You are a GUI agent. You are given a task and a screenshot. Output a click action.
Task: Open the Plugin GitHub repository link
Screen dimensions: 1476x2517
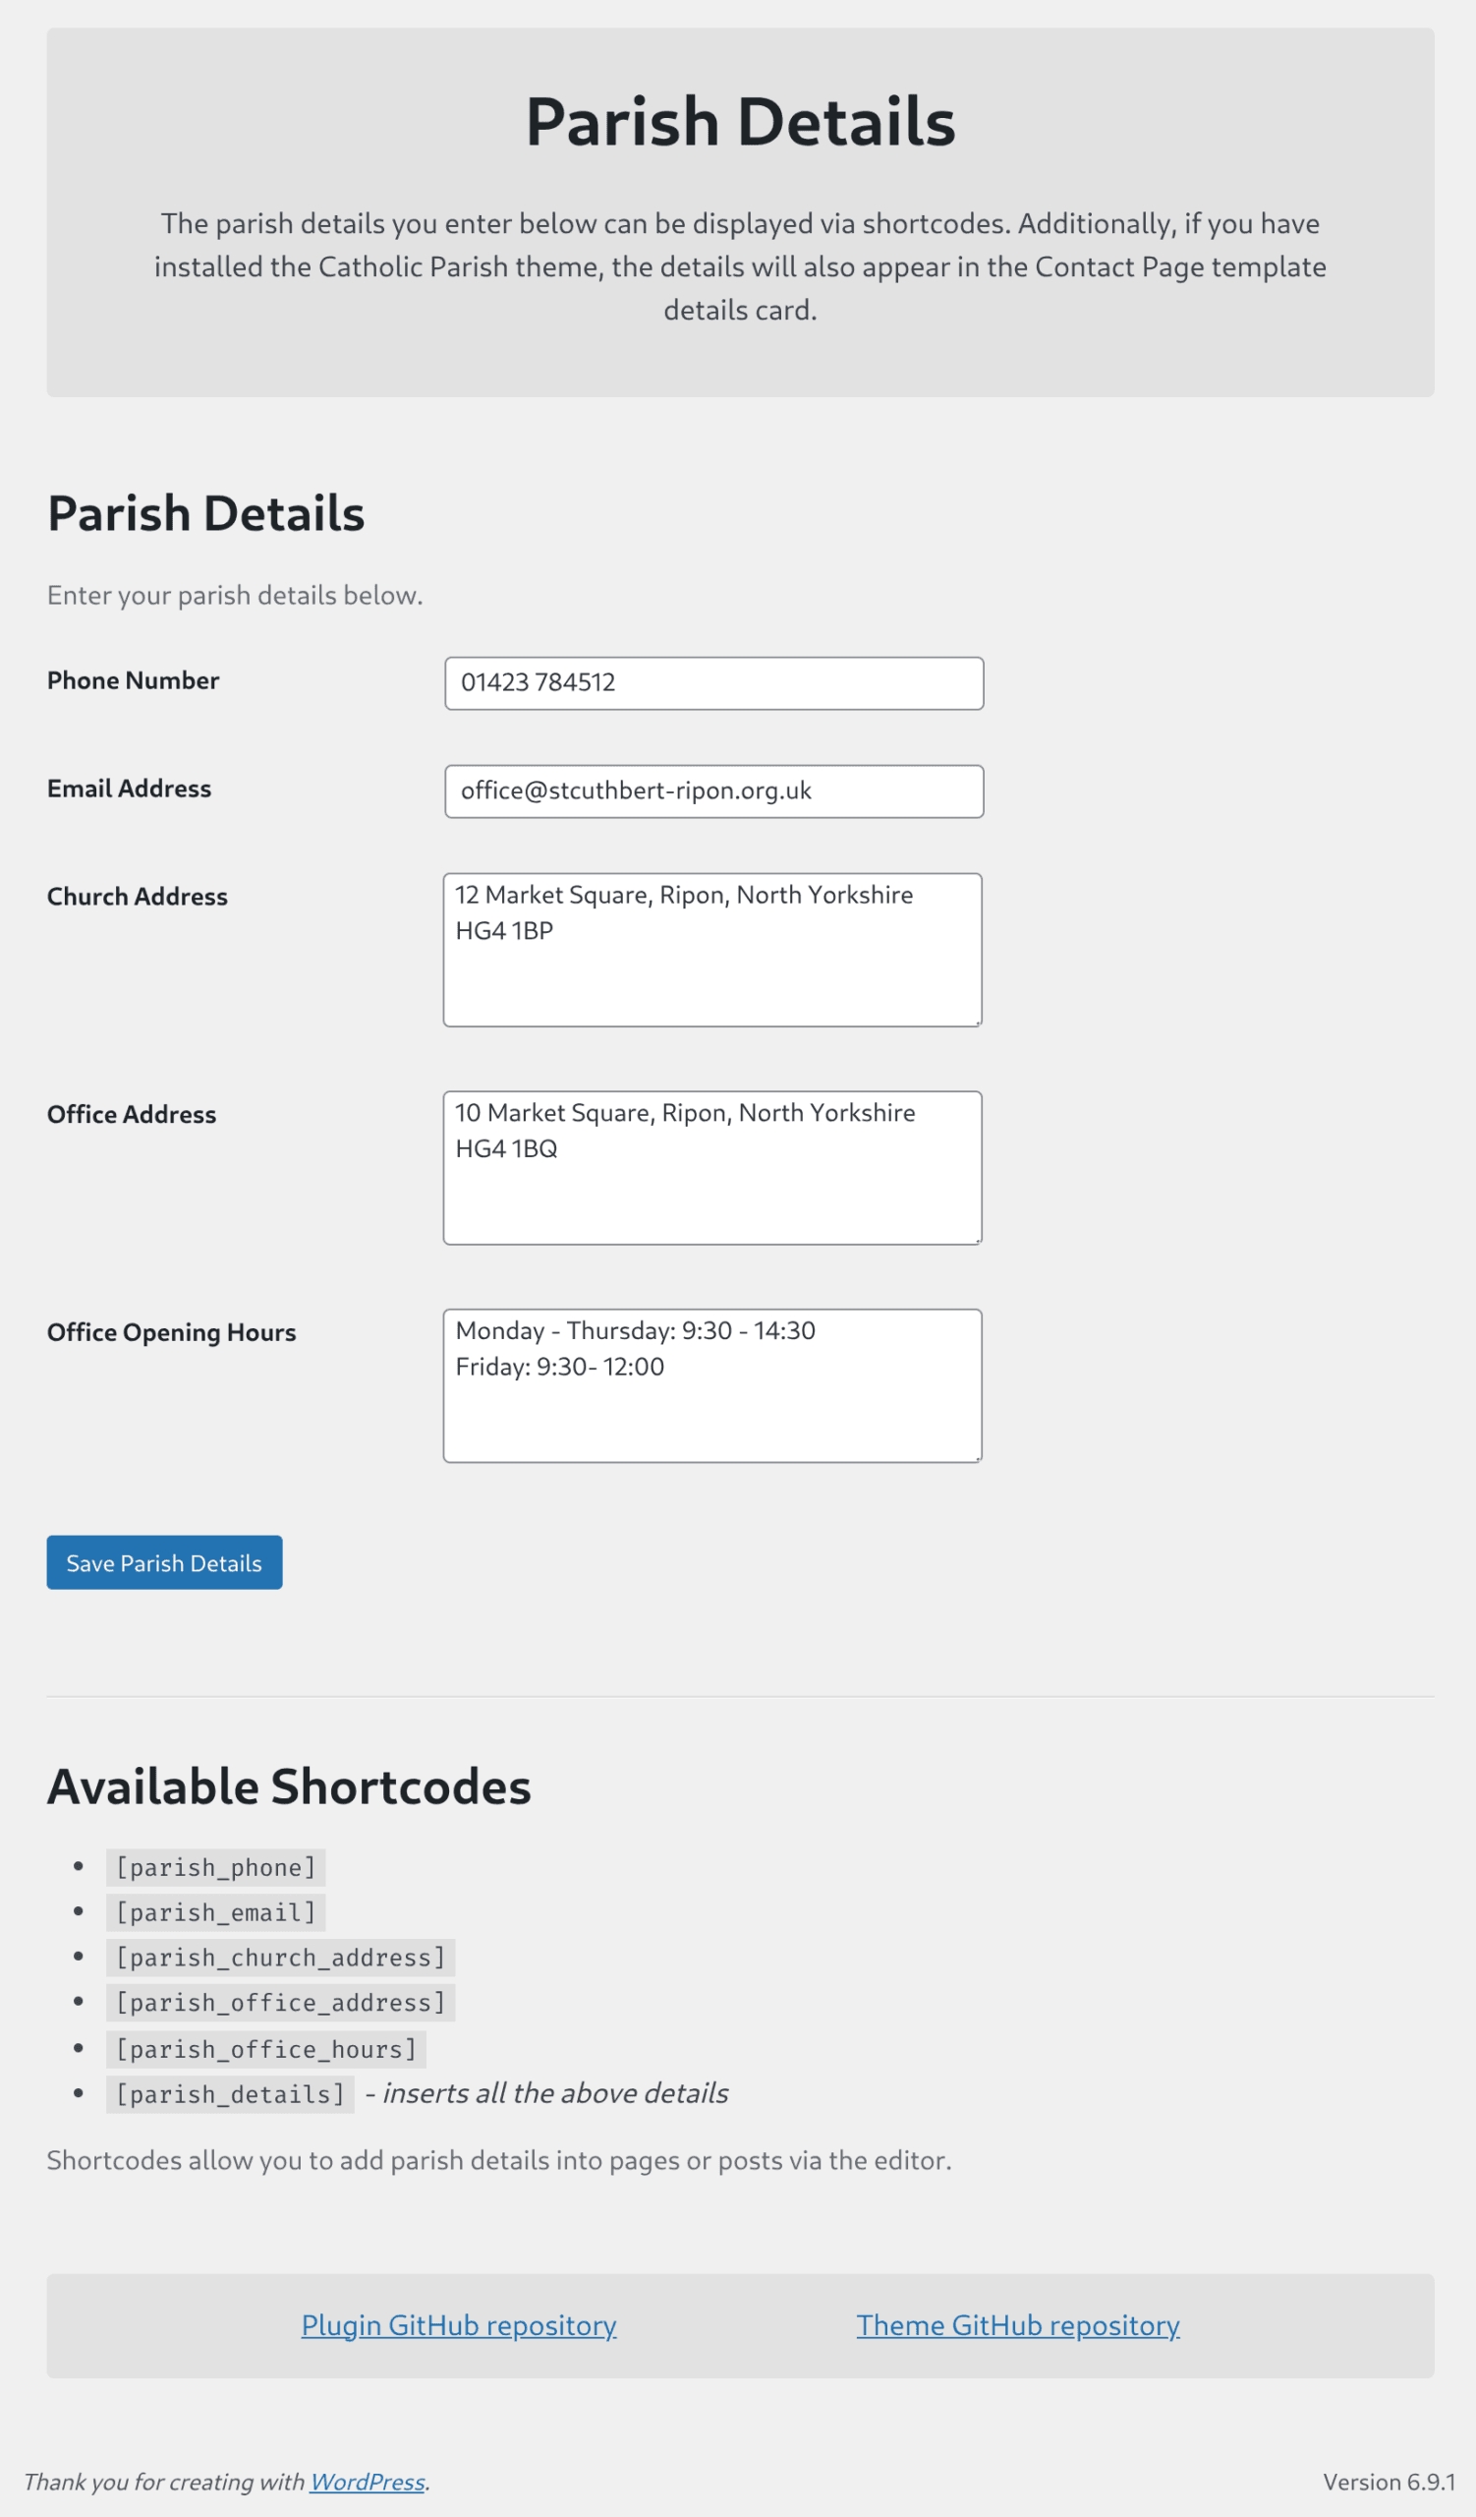(459, 2324)
